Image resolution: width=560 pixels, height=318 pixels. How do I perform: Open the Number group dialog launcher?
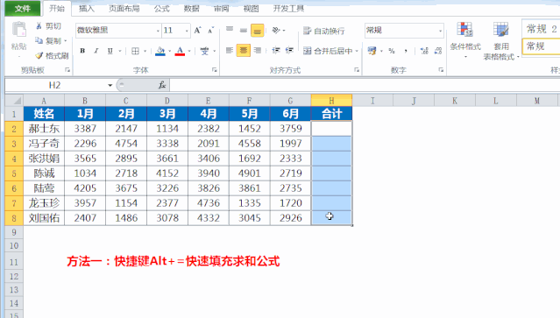click(441, 70)
